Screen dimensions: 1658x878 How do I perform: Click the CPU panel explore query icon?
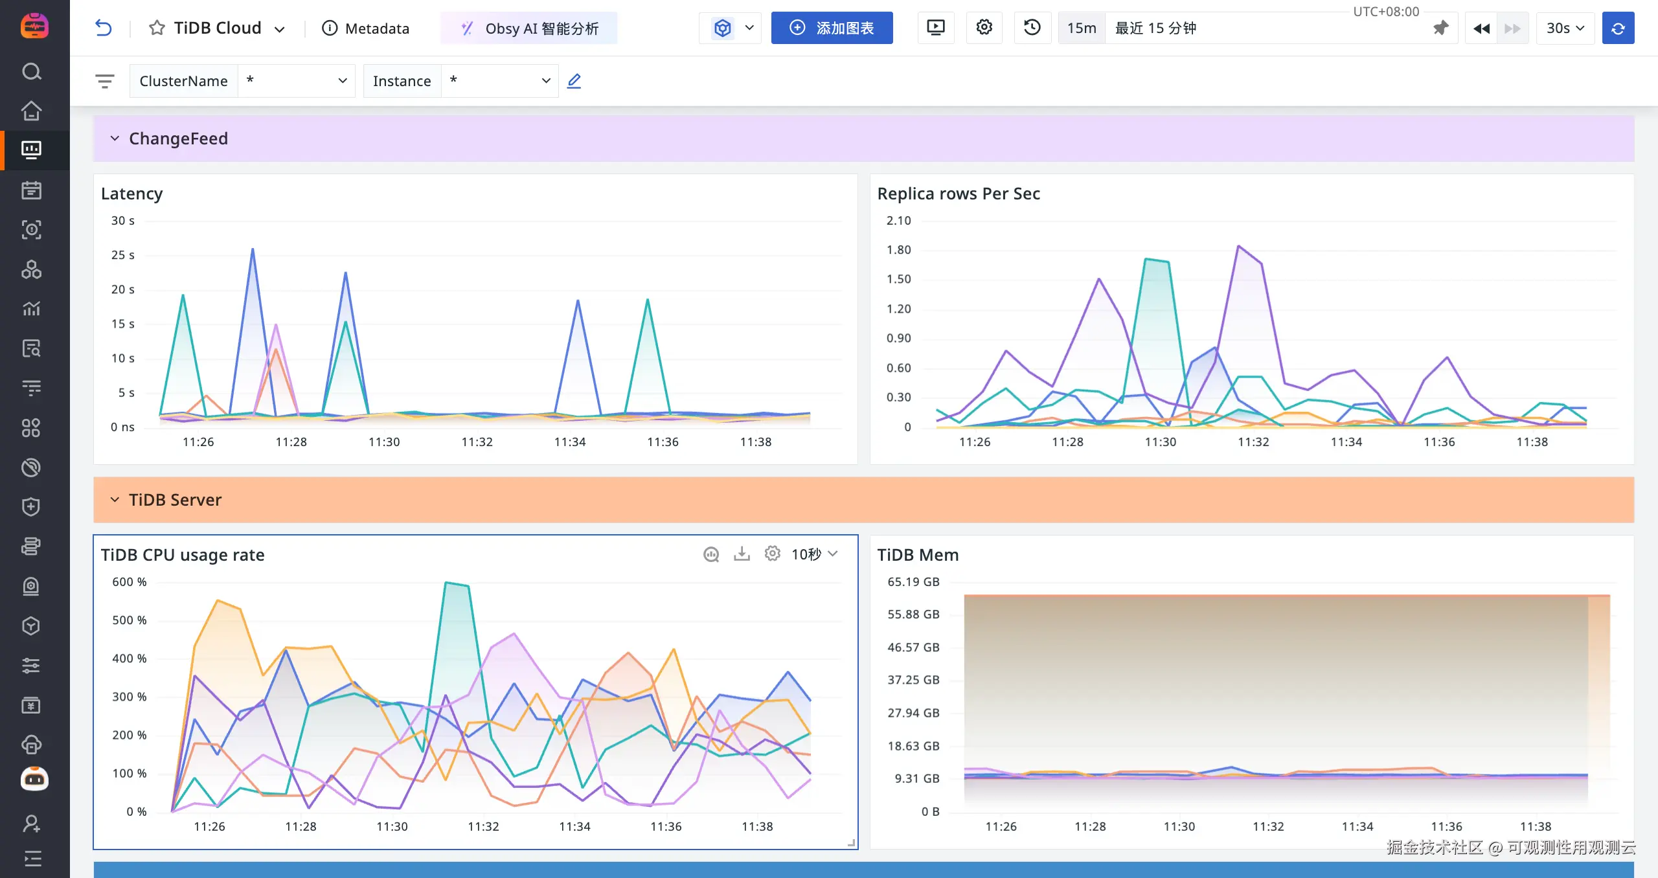711,554
